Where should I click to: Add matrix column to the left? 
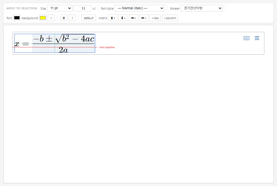pyautogui.click(x=133, y=18)
